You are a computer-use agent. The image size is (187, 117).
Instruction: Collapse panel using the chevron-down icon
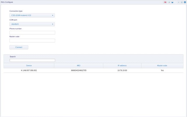click(x=179, y=2)
